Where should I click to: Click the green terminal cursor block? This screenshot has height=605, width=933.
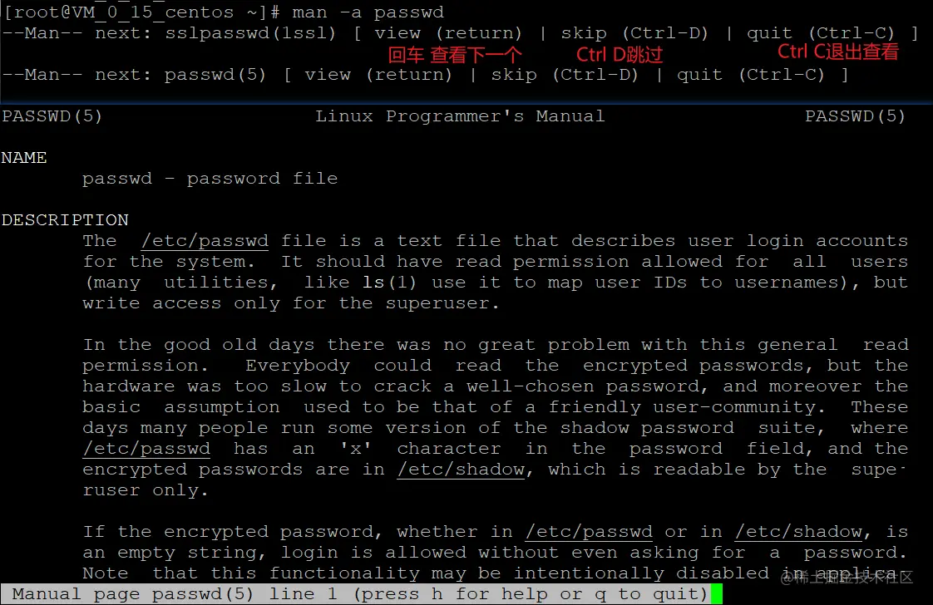(717, 593)
